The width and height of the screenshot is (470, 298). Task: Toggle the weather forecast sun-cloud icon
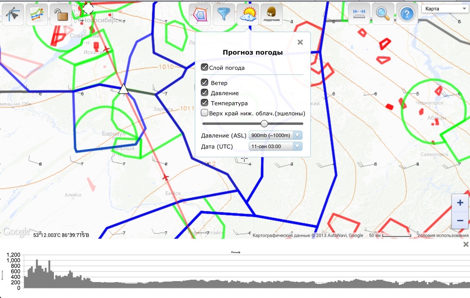(247, 14)
